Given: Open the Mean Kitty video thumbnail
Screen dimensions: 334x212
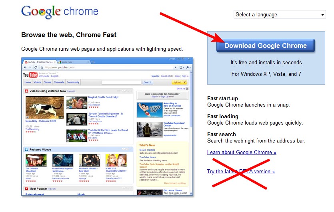Looking at the screenshot, I should [x=44, y=107].
